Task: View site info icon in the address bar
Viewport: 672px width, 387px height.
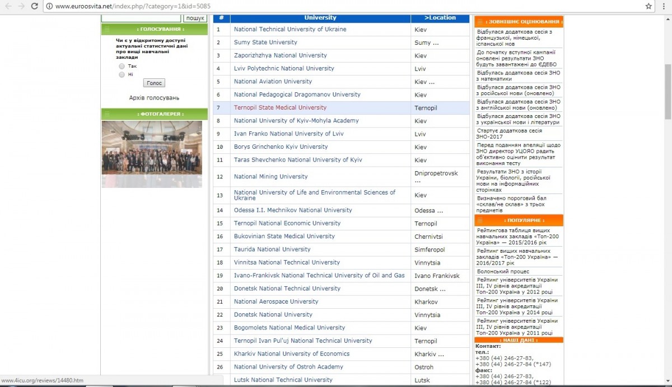Action: (x=49, y=6)
